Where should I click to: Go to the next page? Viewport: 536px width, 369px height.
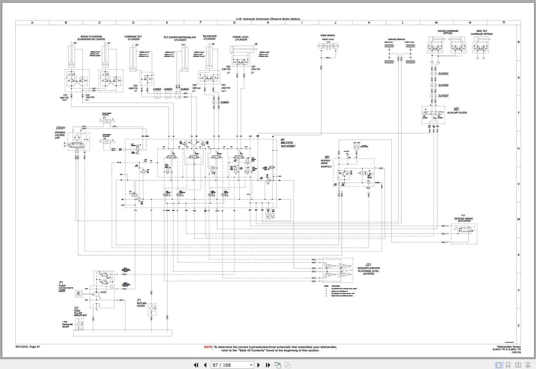pos(258,365)
